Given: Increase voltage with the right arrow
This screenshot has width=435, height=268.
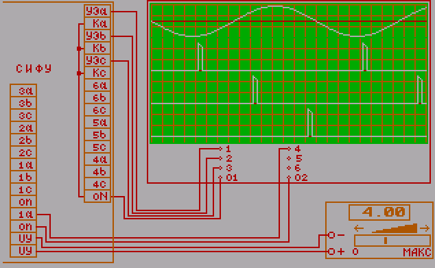Looking at the screenshot, I should click(425, 229).
